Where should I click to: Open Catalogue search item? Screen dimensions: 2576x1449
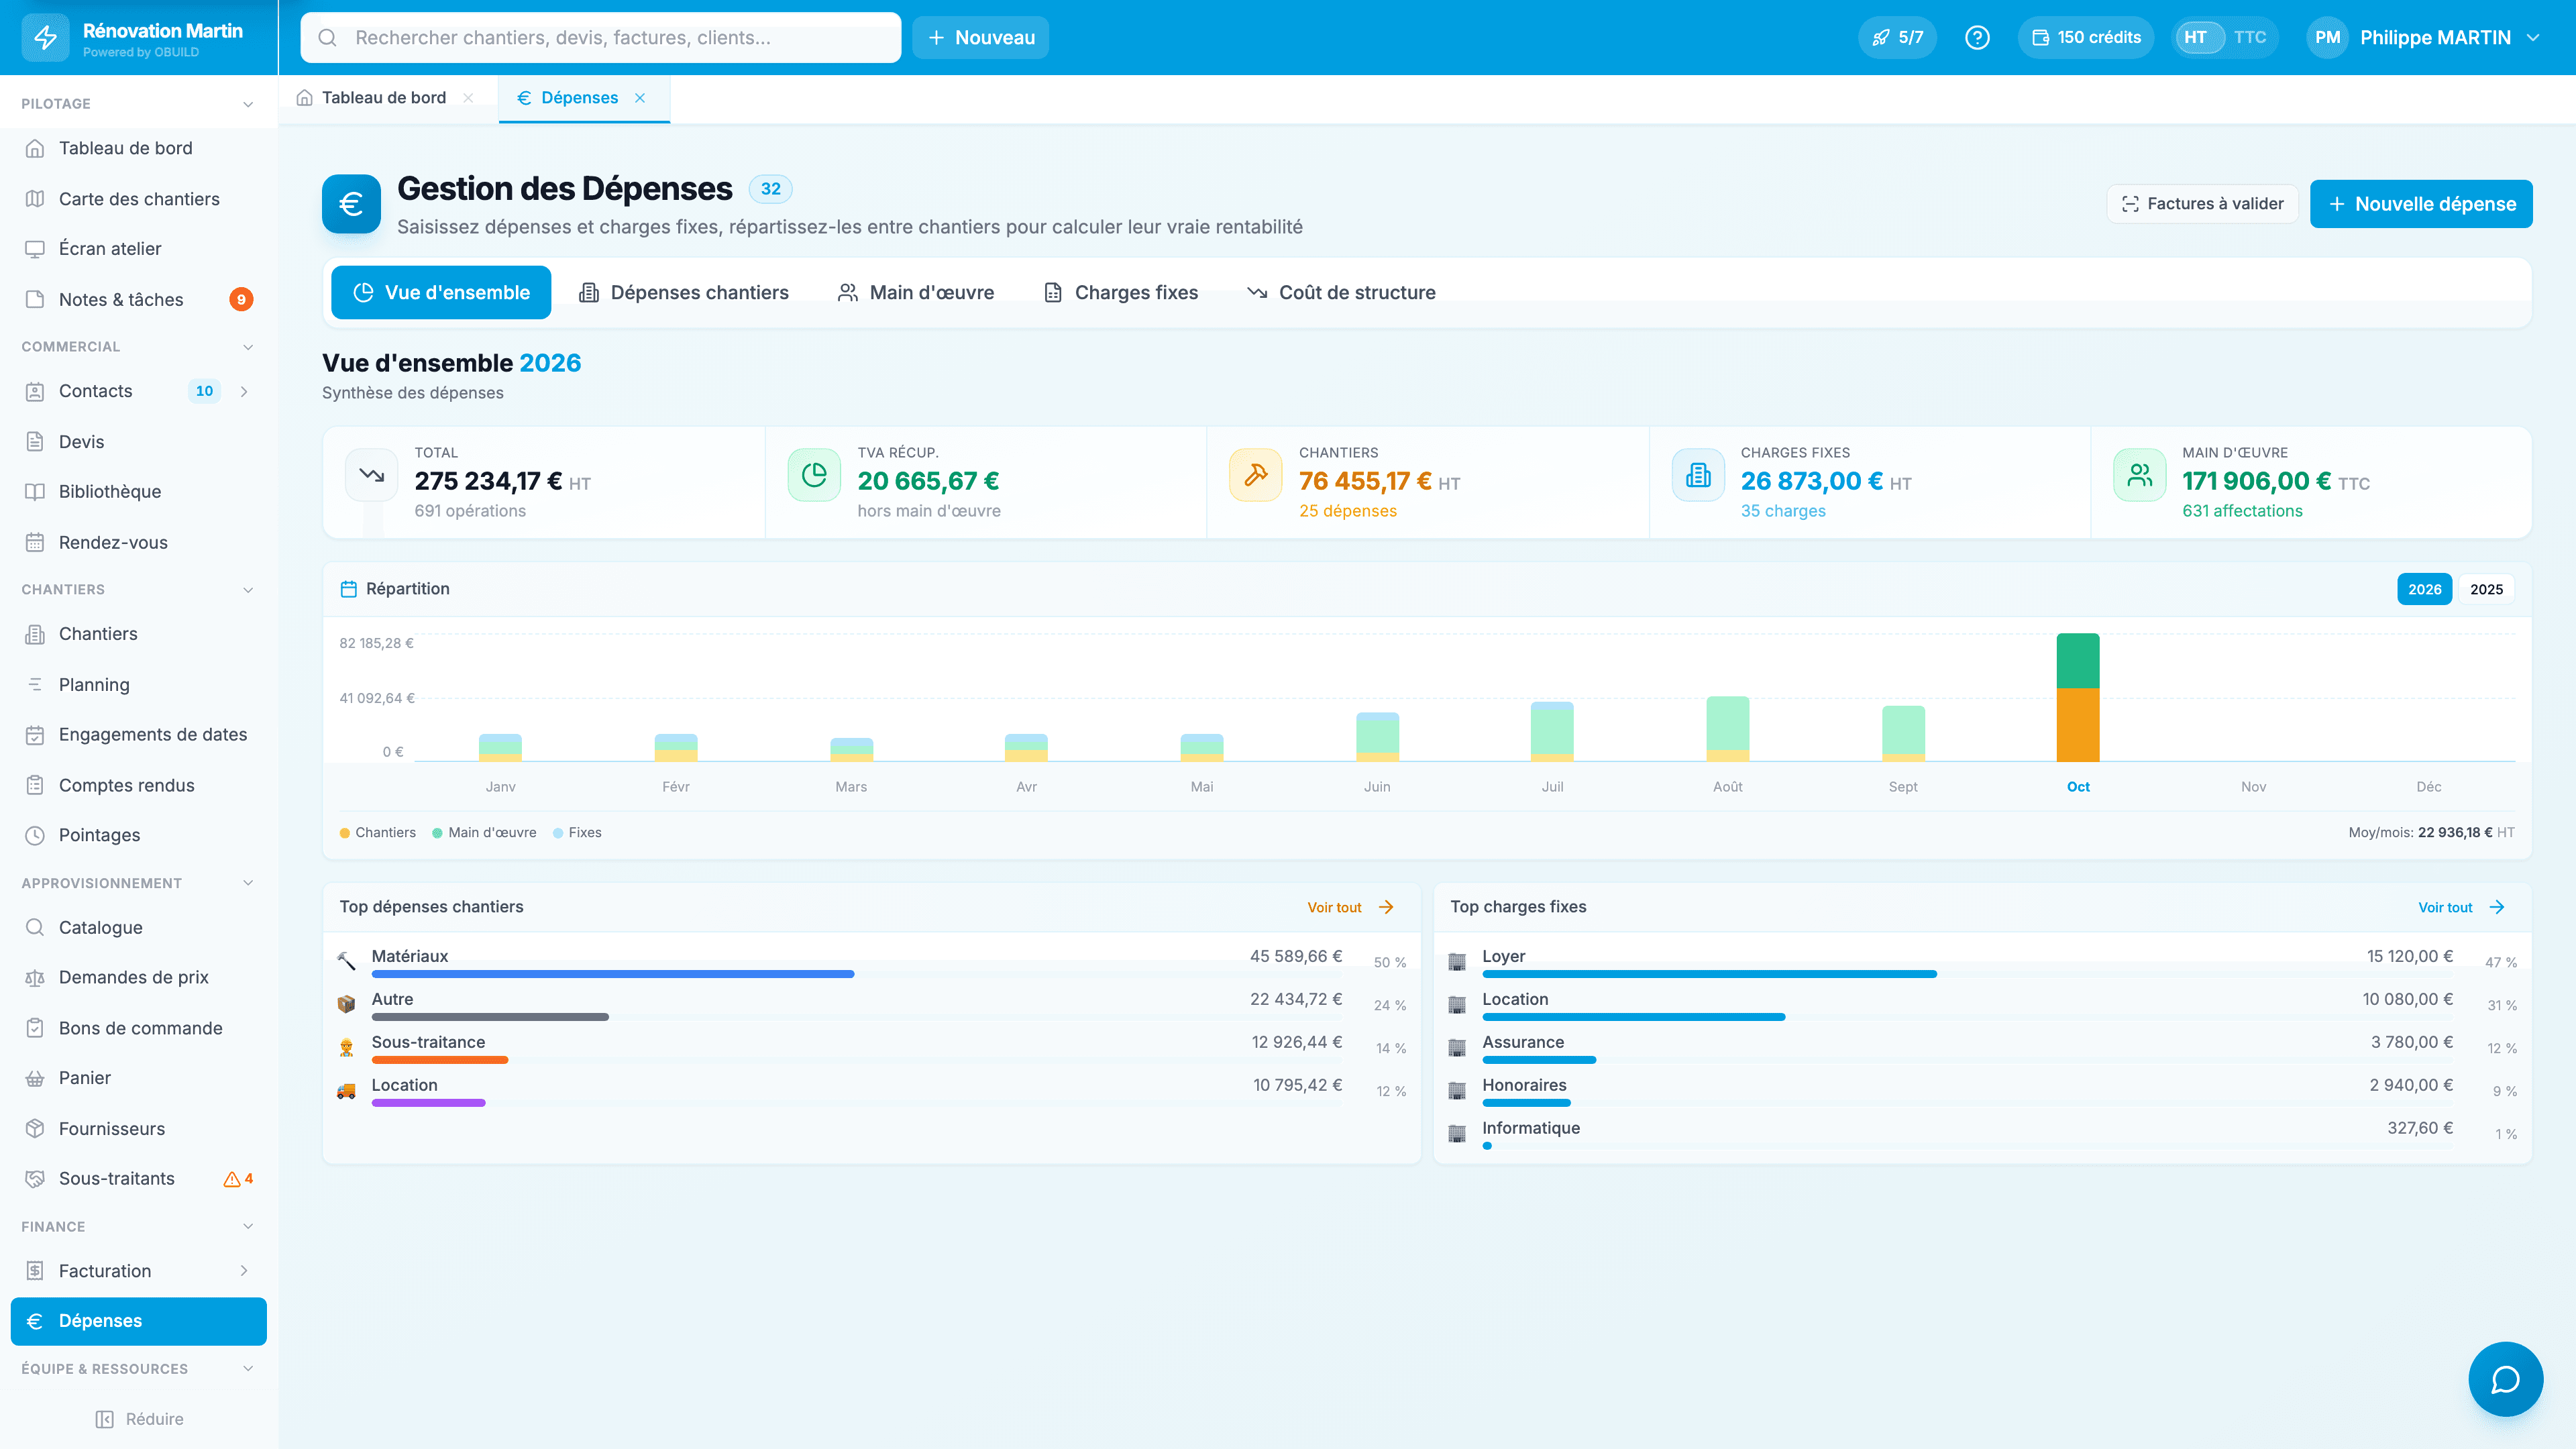(x=139, y=927)
